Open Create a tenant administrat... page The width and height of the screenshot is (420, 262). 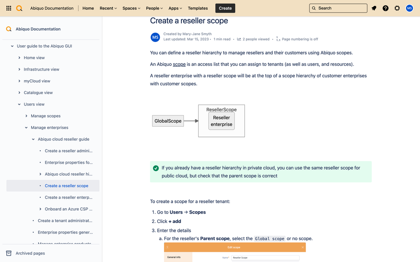tap(65, 220)
